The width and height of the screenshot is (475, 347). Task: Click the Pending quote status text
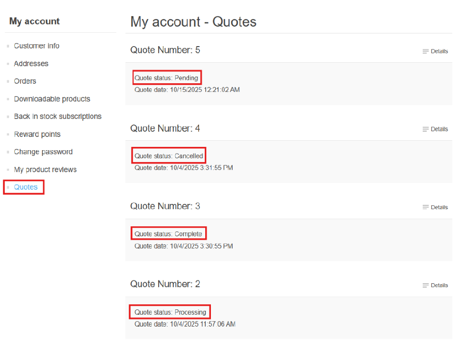pyautogui.click(x=166, y=78)
